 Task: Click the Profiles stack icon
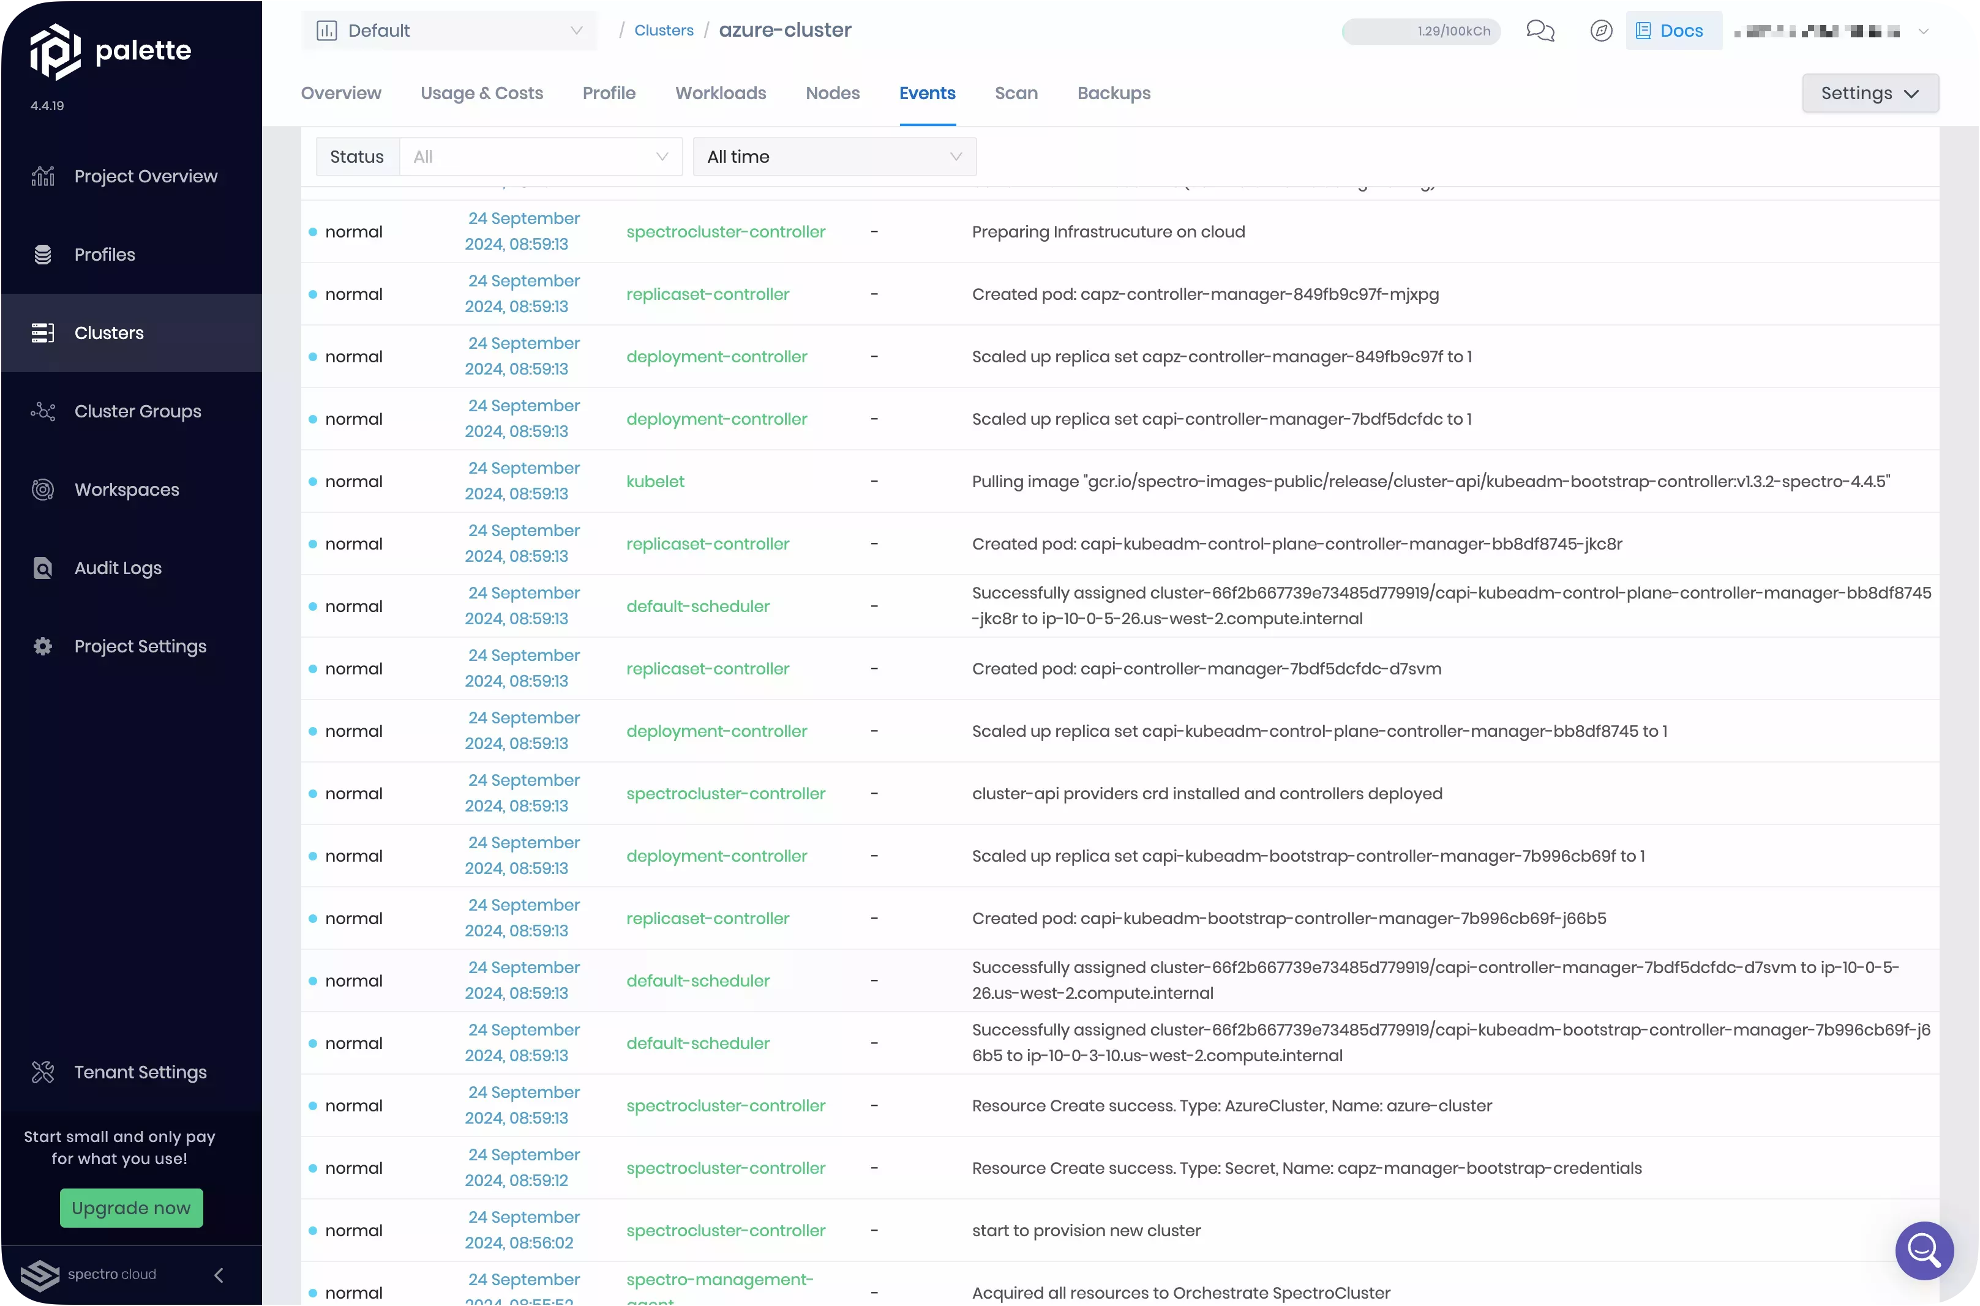[x=42, y=255]
